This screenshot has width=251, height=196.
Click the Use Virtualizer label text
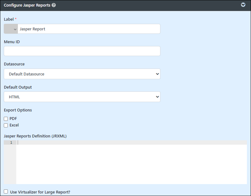[40, 192]
